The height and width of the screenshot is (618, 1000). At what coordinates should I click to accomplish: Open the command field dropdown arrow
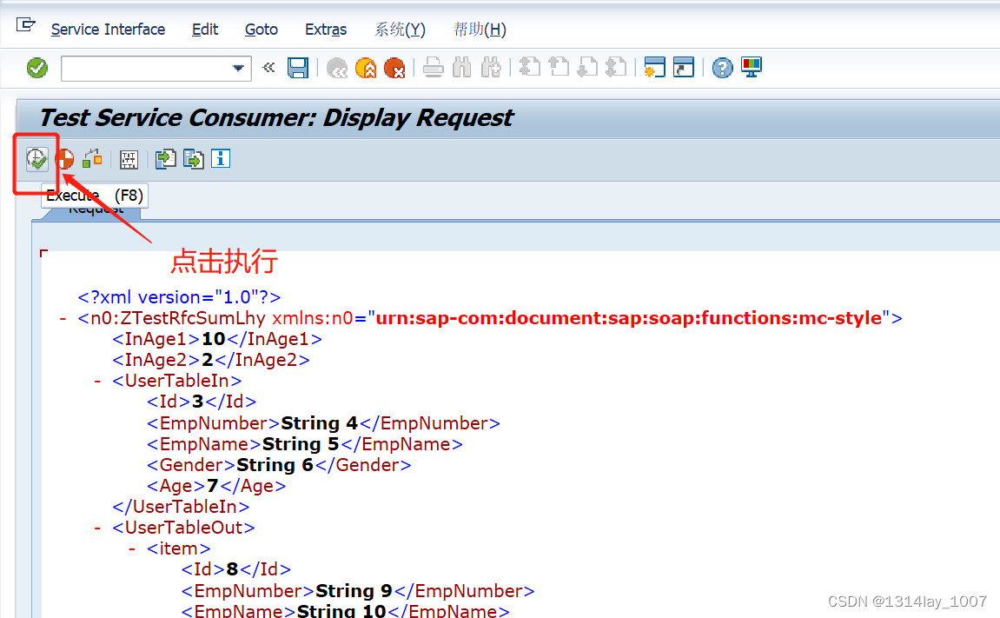[x=239, y=69]
